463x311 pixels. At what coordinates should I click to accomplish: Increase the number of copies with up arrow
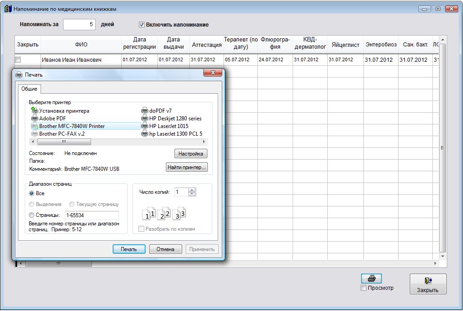193,190
